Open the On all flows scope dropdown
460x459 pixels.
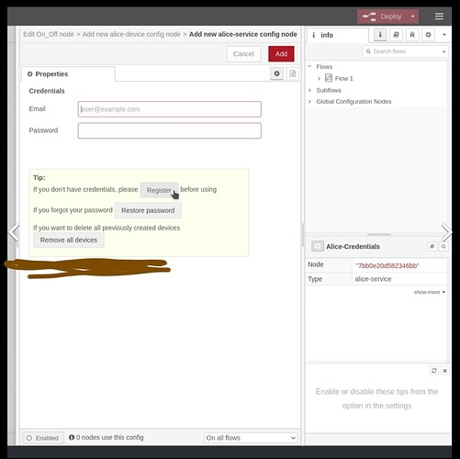(x=251, y=438)
